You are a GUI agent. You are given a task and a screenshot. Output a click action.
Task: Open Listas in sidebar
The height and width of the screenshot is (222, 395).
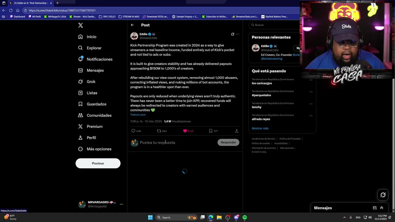point(88,93)
